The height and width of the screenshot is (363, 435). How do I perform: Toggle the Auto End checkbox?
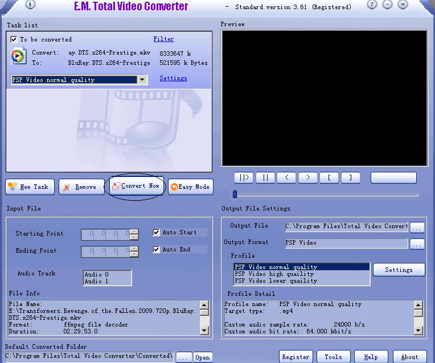click(157, 250)
